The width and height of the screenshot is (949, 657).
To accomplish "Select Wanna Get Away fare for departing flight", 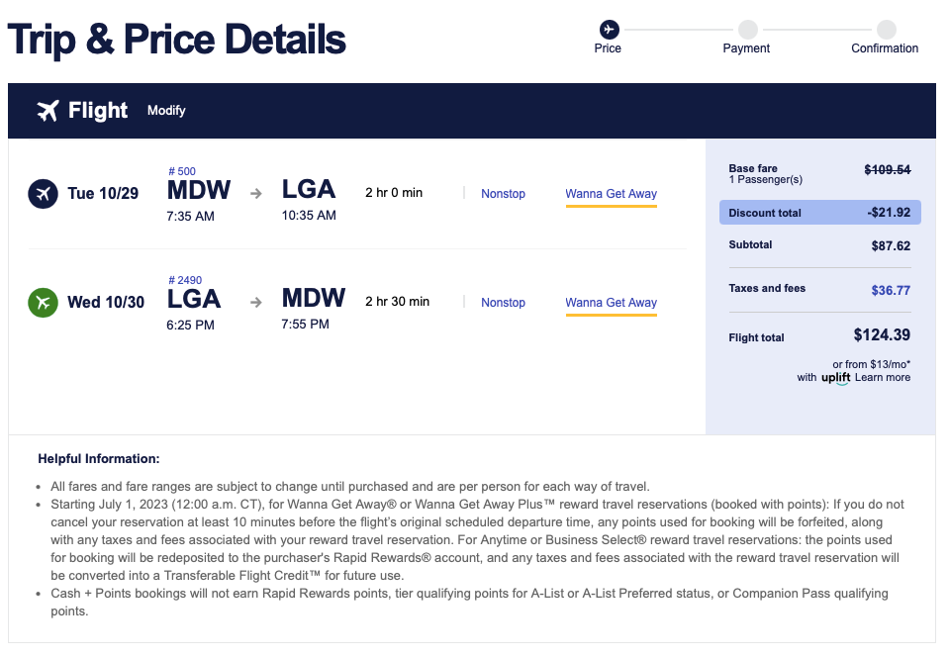I will [x=611, y=194].
